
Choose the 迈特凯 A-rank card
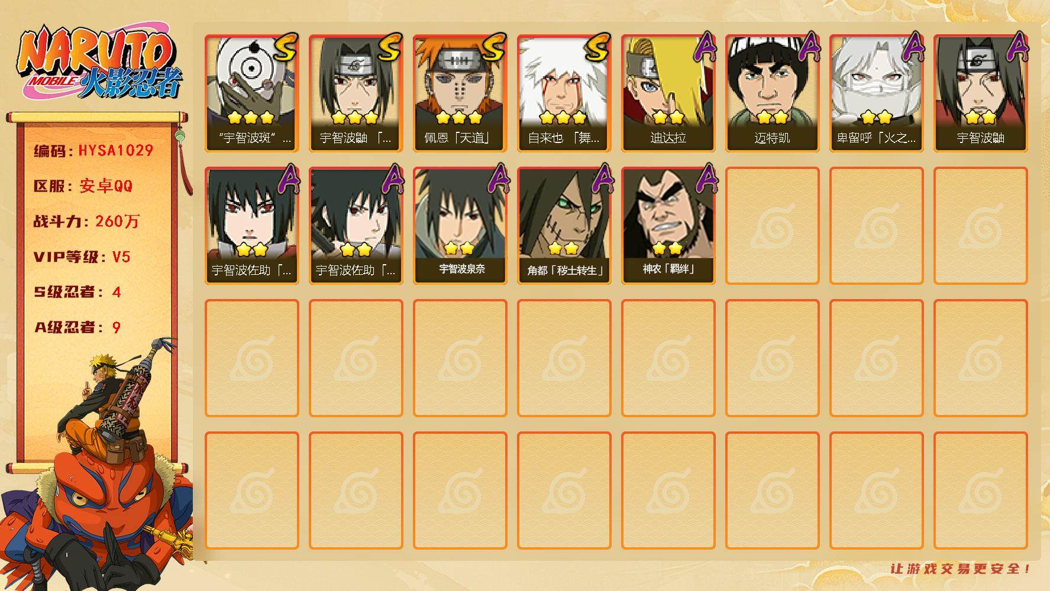pos(773,93)
